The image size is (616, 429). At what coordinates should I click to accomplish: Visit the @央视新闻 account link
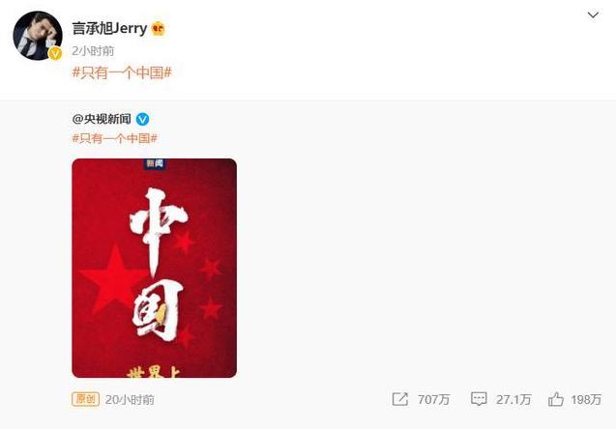(x=102, y=119)
